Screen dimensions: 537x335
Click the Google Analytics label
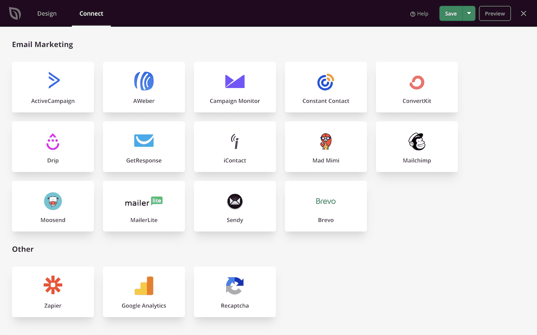(144, 306)
